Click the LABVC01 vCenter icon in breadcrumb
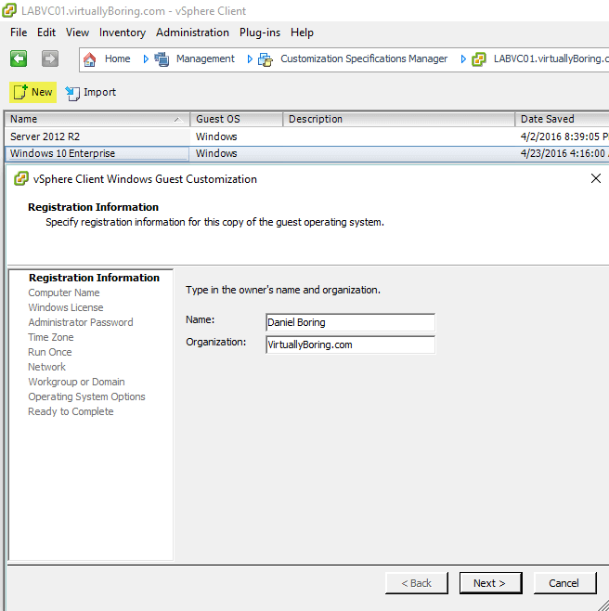 tap(479, 59)
